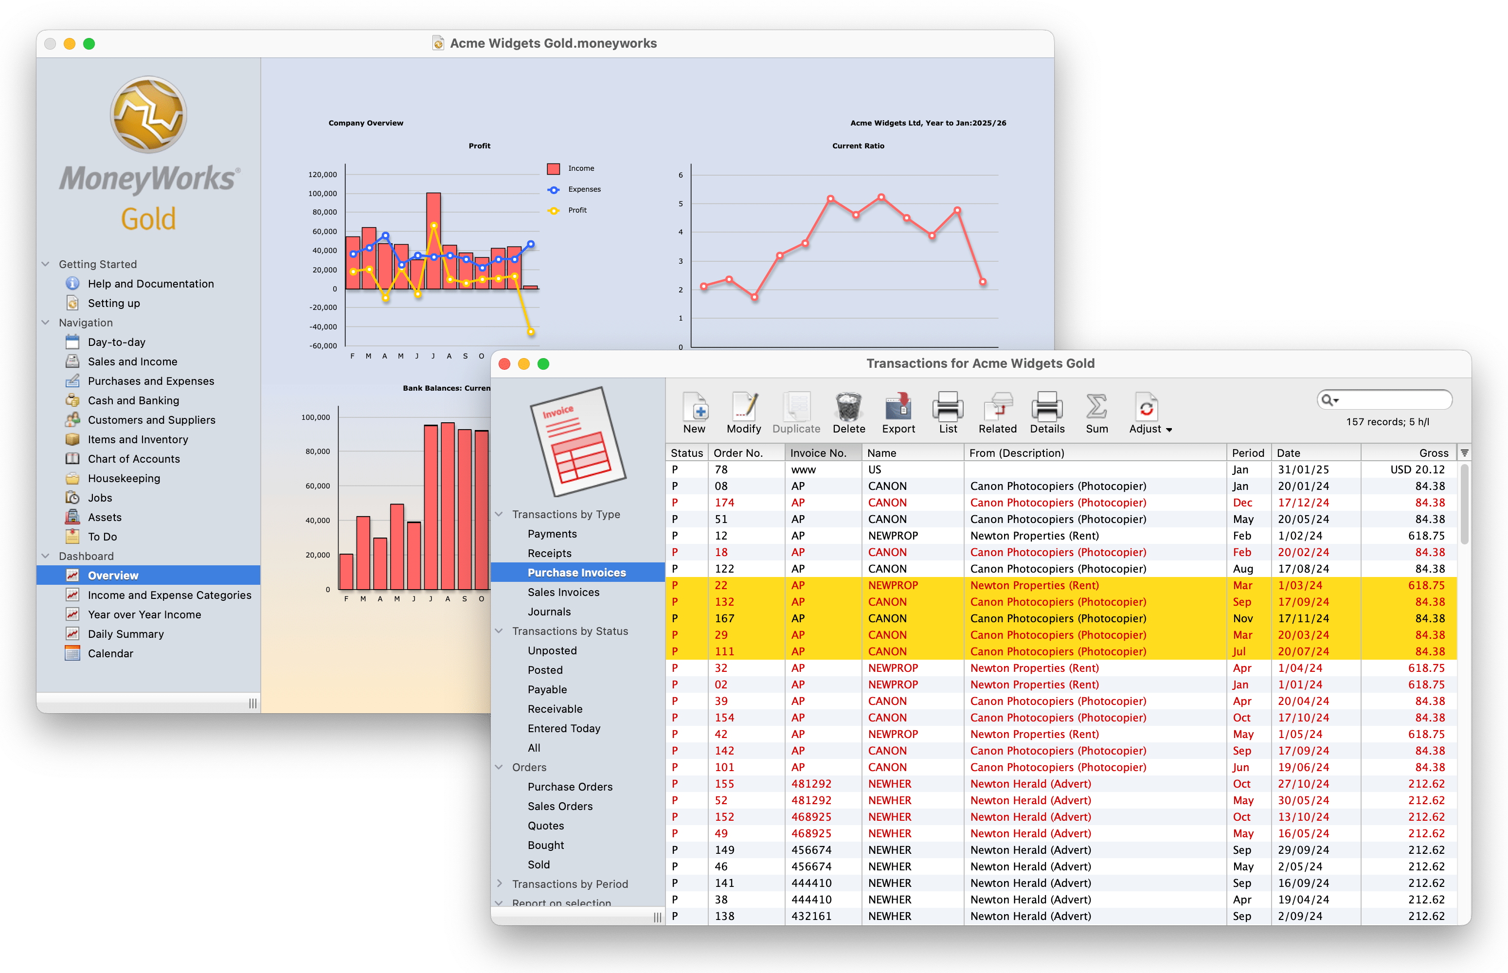Viewport: 1508px width, 973px height.
Task: Open Income and Expense Categories dashboard
Action: pos(169,595)
